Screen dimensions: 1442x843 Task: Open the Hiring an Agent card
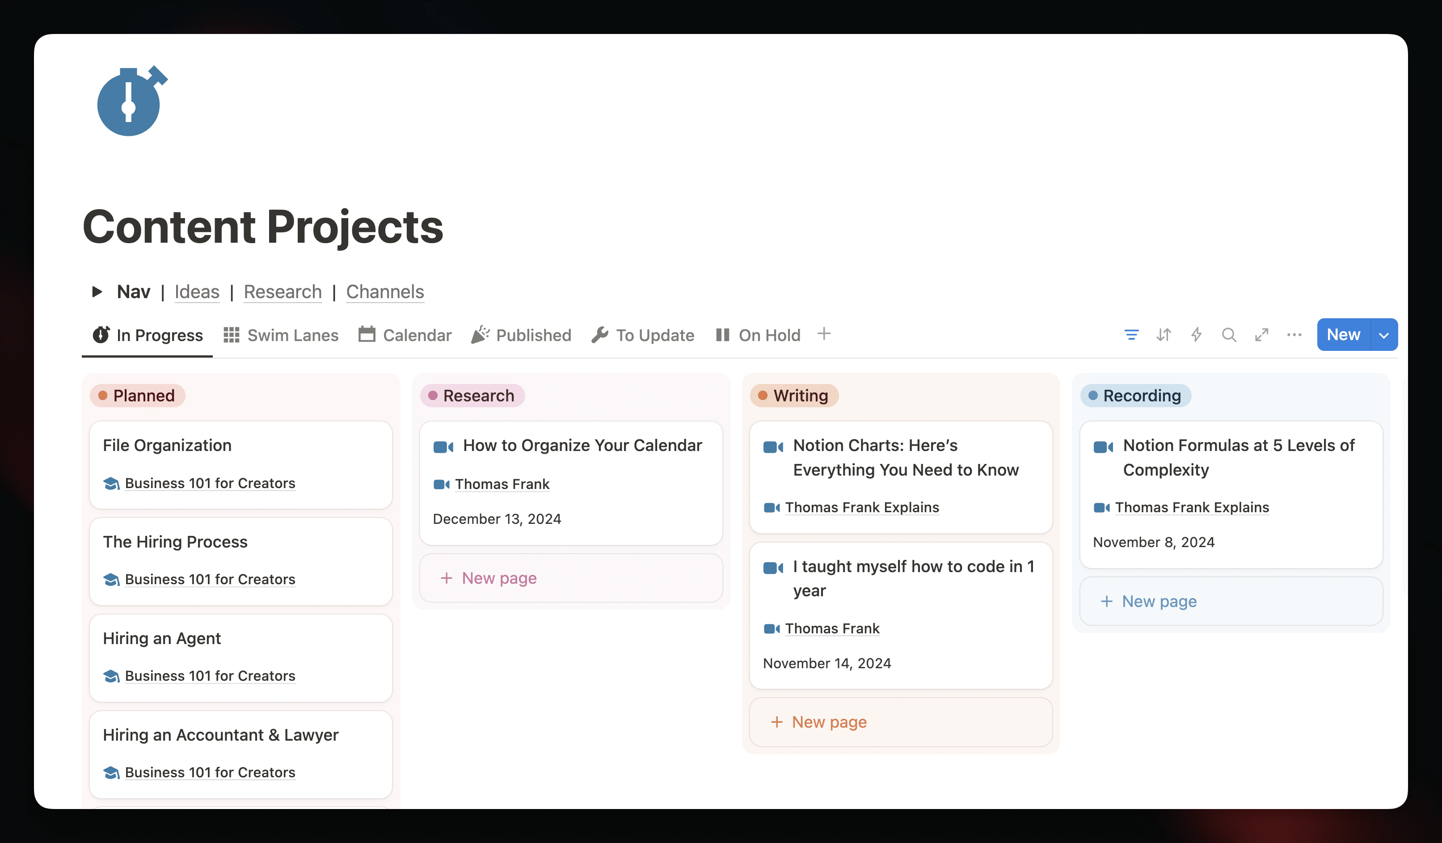point(241,658)
